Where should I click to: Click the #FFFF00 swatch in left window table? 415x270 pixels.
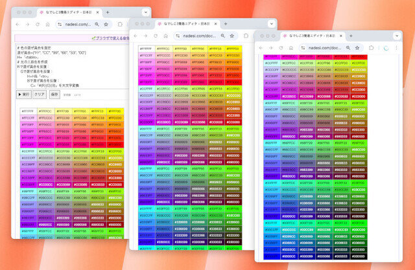pos(115,111)
